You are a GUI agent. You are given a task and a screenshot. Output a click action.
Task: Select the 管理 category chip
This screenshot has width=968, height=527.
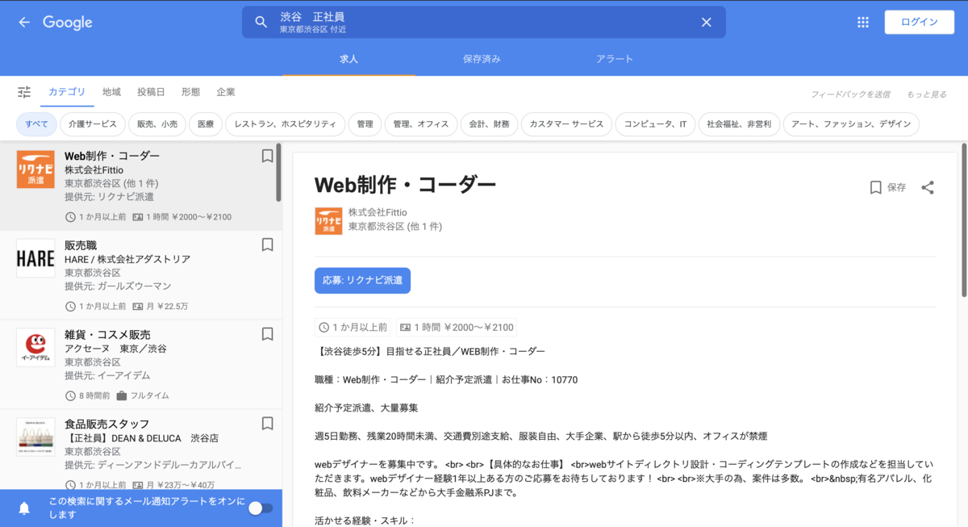[365, 124]
